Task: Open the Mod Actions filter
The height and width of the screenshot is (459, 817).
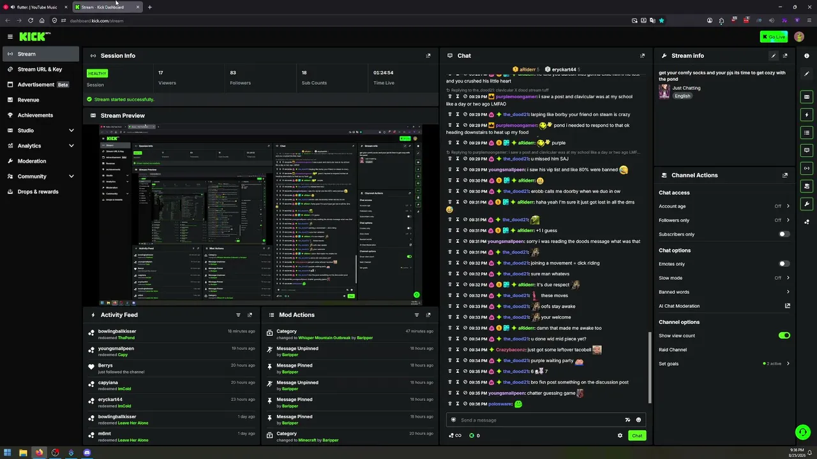Action: click(x=417, y=315)
